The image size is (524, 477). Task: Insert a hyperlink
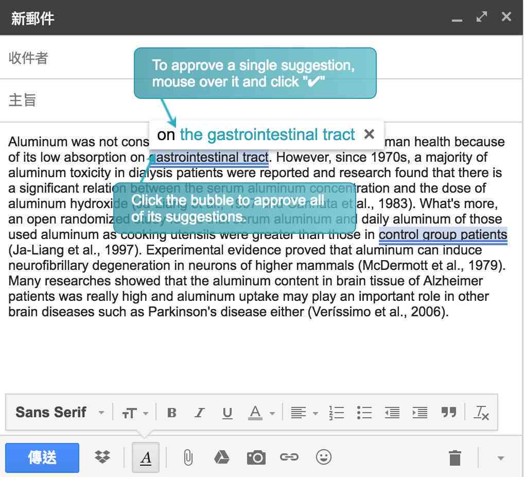289,457
